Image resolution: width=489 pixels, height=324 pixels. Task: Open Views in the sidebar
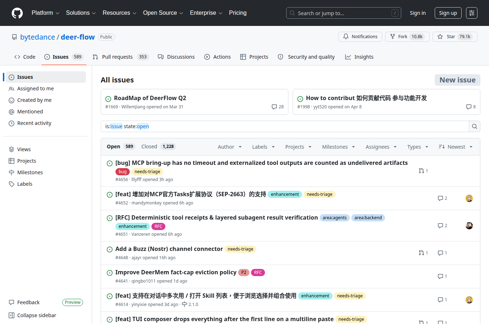[46, 149]
